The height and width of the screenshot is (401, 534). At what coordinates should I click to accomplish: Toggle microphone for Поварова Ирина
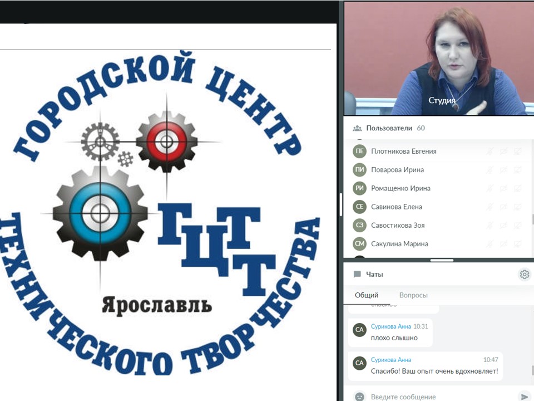(489, 169)
